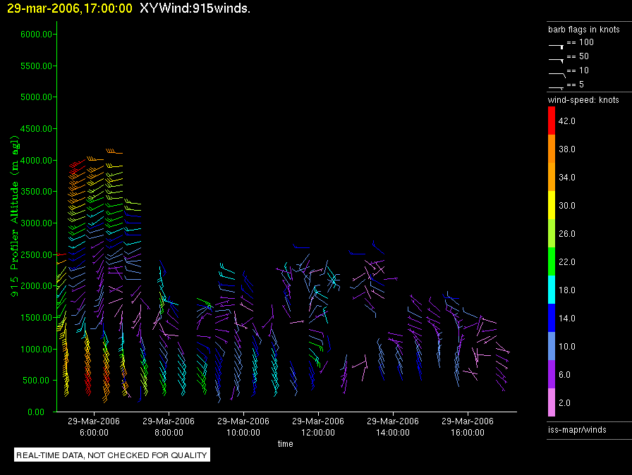Click the iss-mapr/winds source label

577,429
